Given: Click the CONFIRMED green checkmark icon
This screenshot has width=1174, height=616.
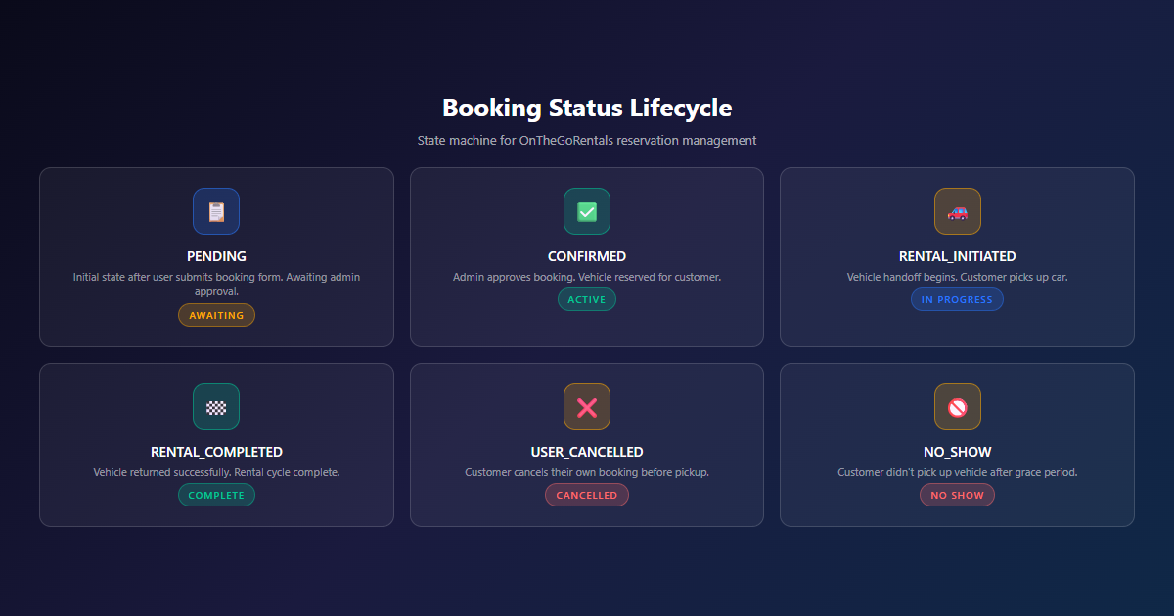Looking at the screenshot, I should [x=587, y=211].
